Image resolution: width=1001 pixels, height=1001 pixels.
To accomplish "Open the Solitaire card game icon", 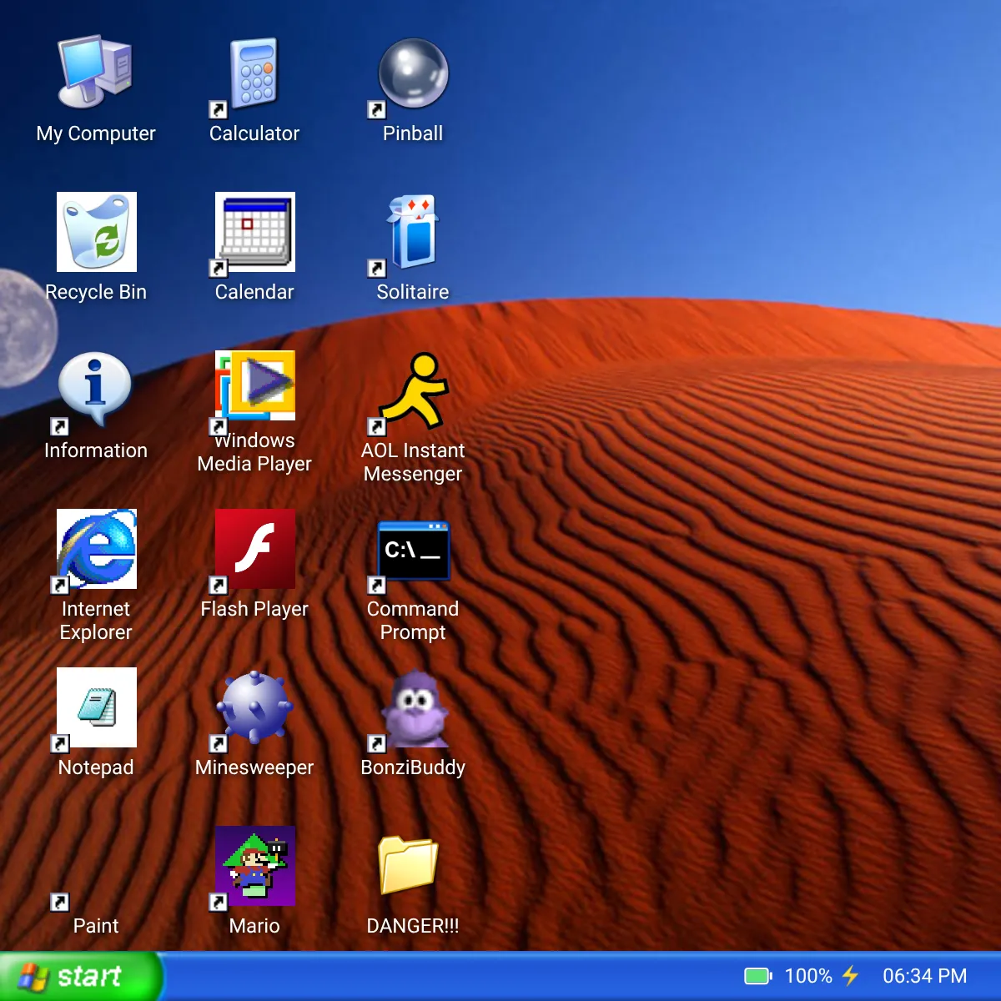I will tap(413, 231).
